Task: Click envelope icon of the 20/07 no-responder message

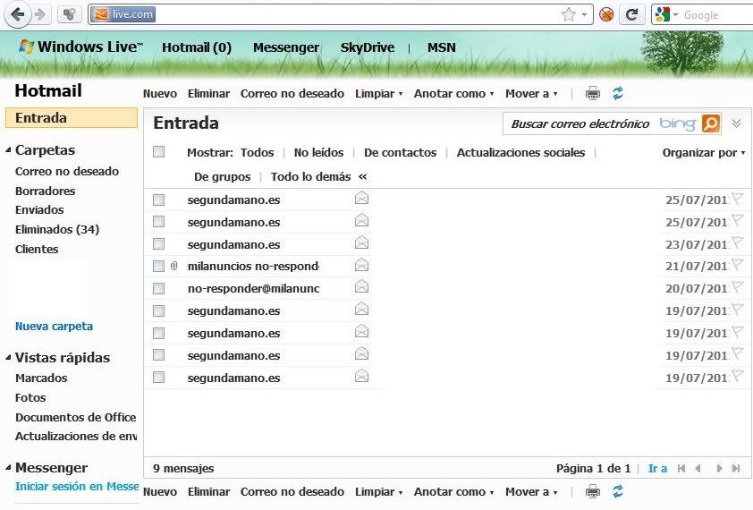Action: [361, 286]
